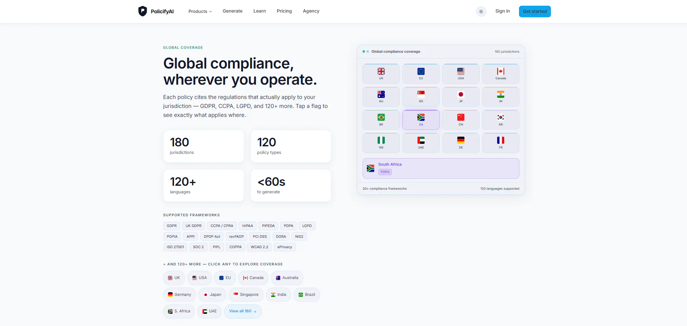
Task: Click the DORA framework tag
Action: click(x=281, y=237)
